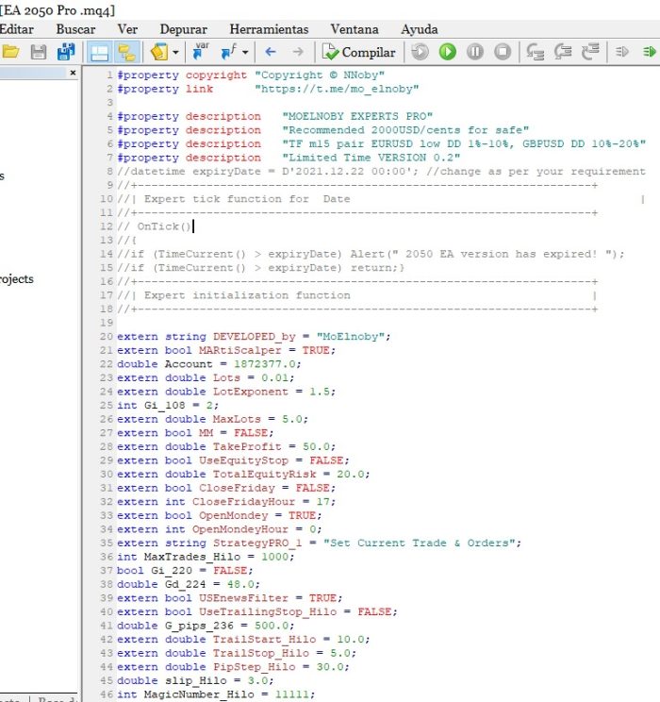Open the Styler dropdown arrow

(176, 53)
